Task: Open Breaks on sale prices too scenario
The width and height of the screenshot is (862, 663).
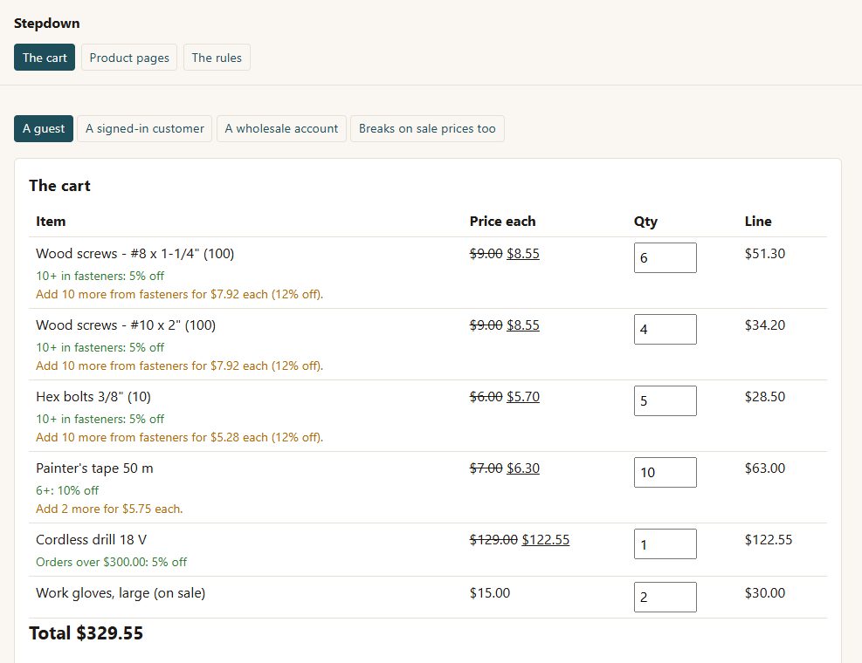Action: pos(427,128)
